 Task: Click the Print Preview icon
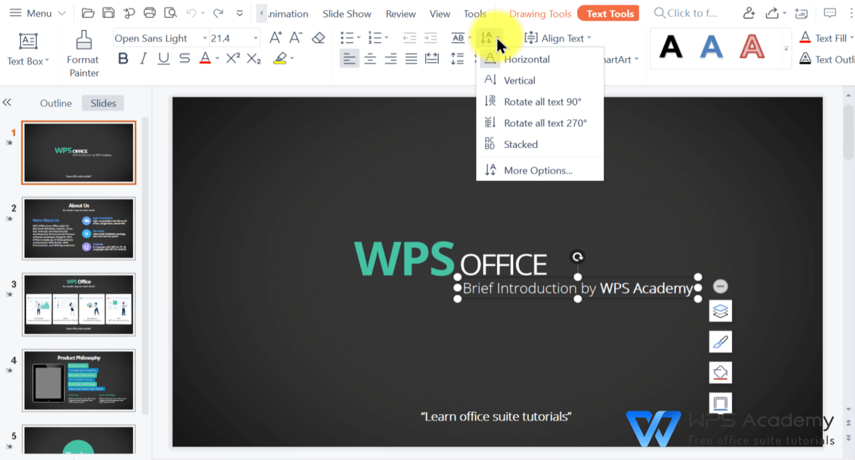tap(170, 13)
